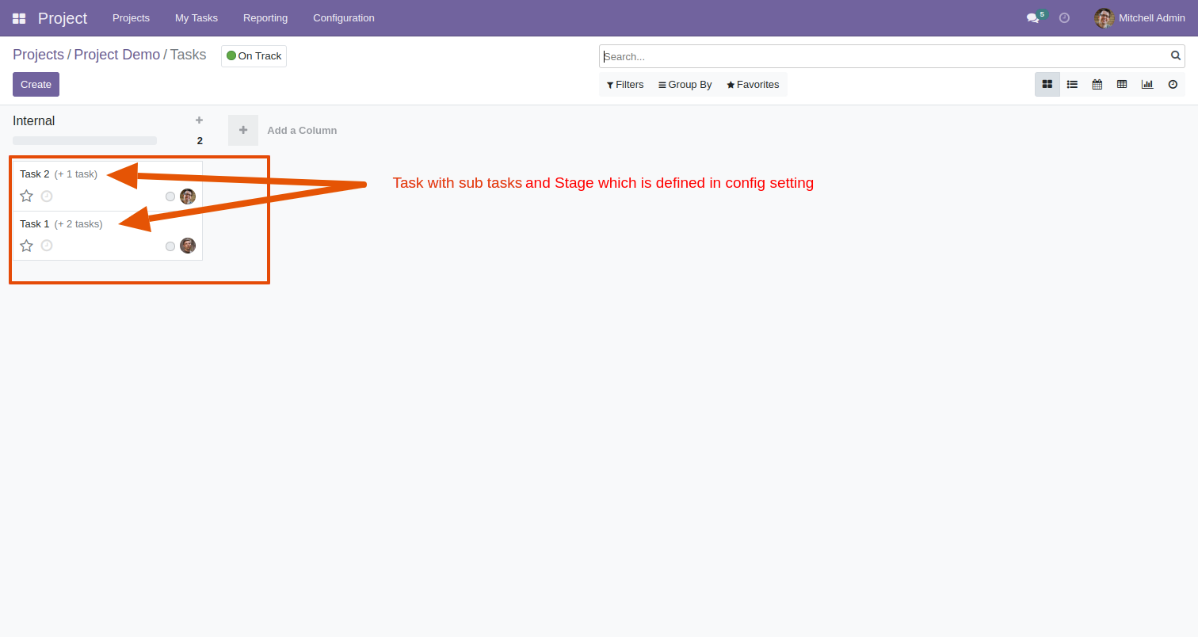The image size is (1198, 637).
Task: Click the Project app title
Action: point(63,18)
